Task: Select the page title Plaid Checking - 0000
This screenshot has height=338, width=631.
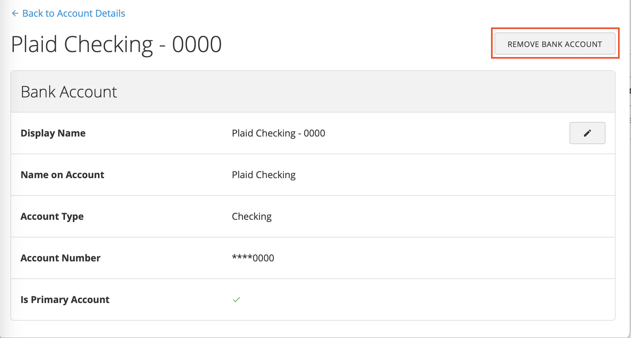Action: [x=116, y=44]
